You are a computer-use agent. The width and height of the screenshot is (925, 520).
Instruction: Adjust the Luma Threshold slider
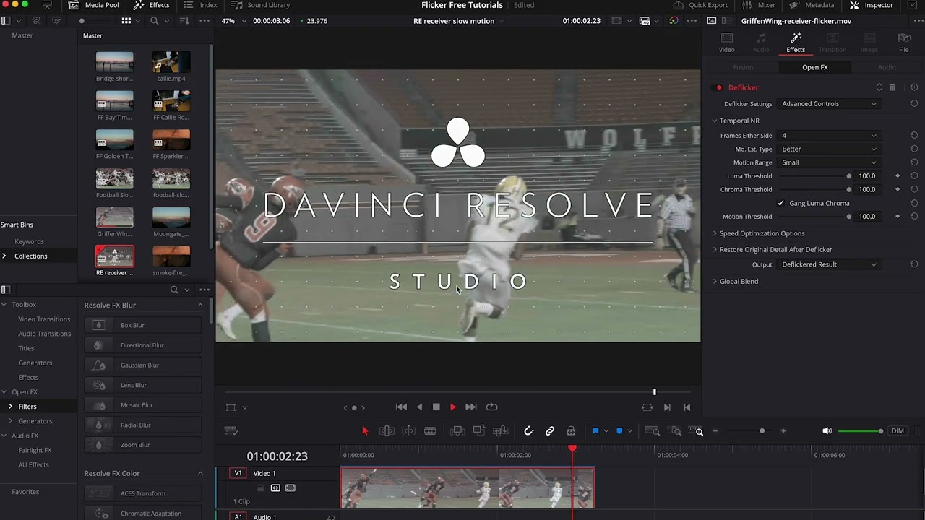(815, 176)
